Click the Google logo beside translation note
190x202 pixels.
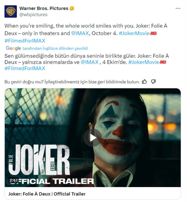point(13,48)
